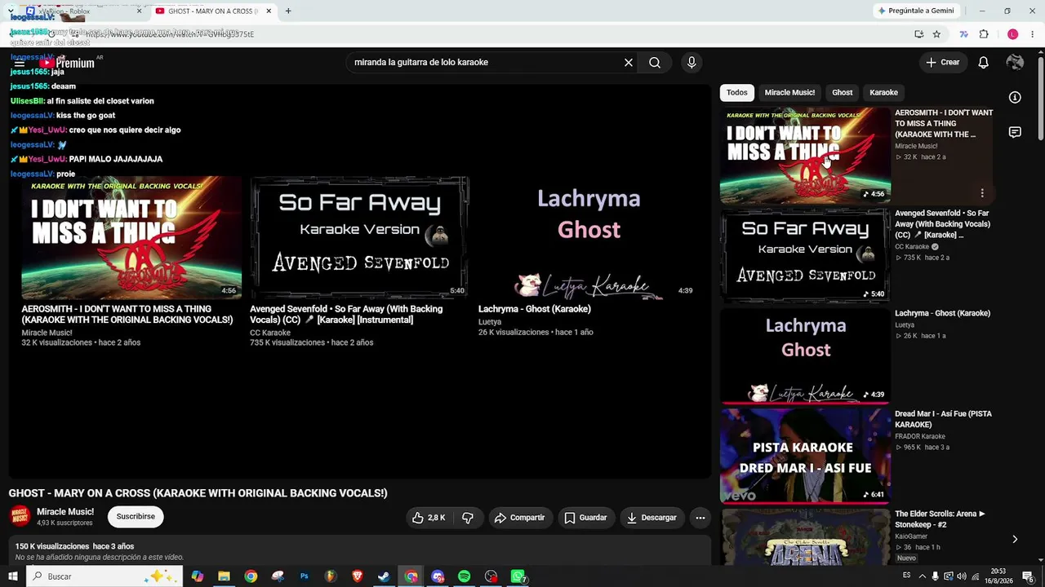Select the Todos filter chip
The image size is (1045, 587).
(737, 93)
